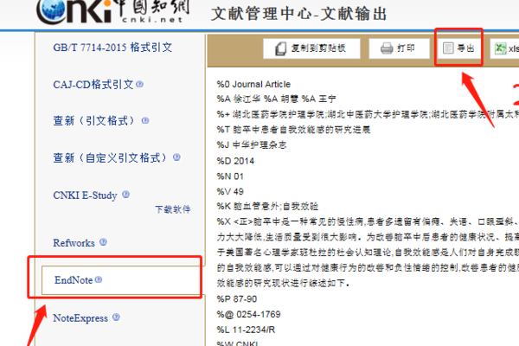Select CNKI E-Study export format
Screen dimensions: 519x346
[x=85, y=195]
